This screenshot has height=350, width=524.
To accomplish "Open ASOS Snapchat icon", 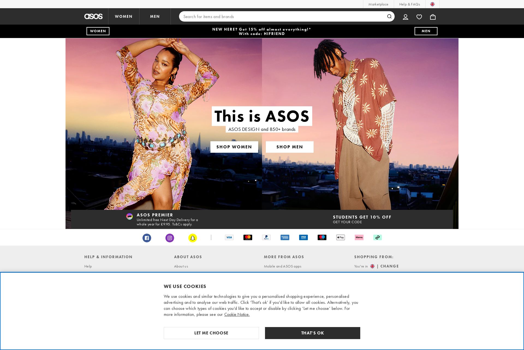I will (193, 238).
